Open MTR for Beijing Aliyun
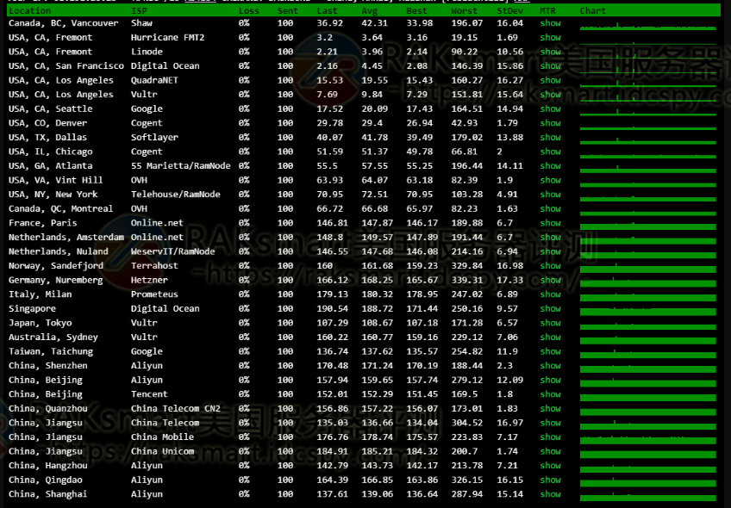Screen dimensions: 731x508 [x=550, y=380]
